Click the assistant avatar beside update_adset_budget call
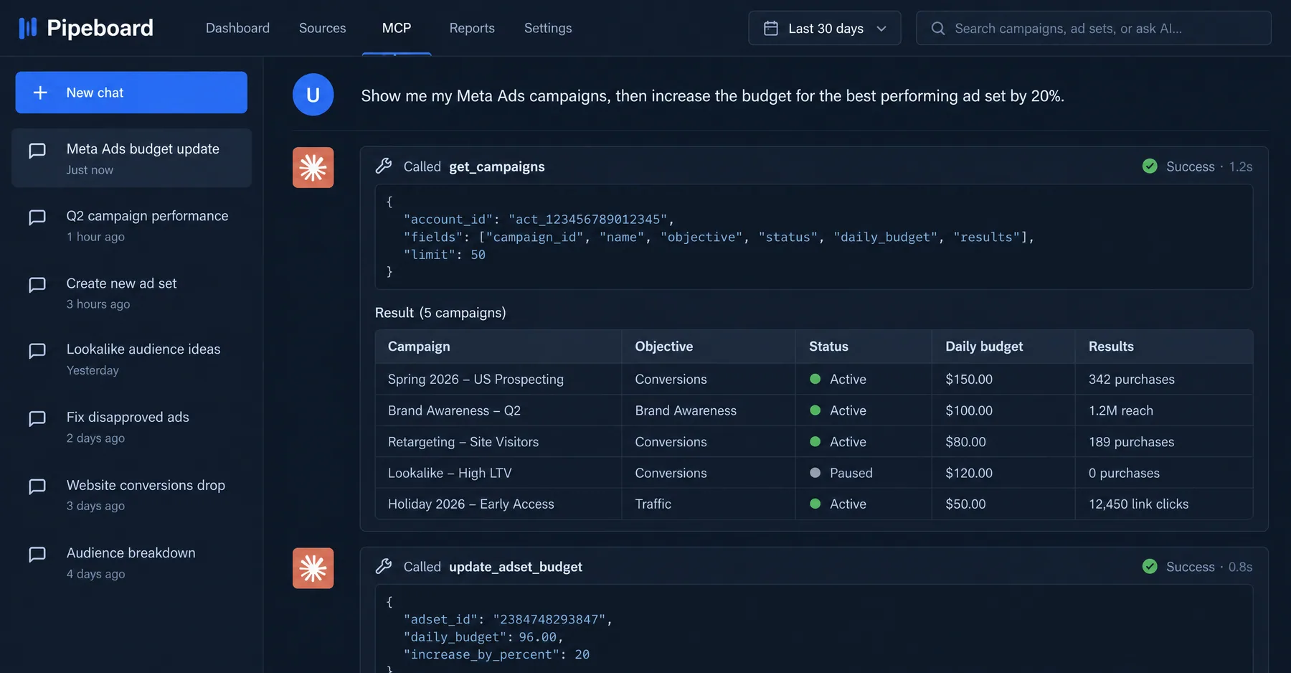 click(313, 568)
